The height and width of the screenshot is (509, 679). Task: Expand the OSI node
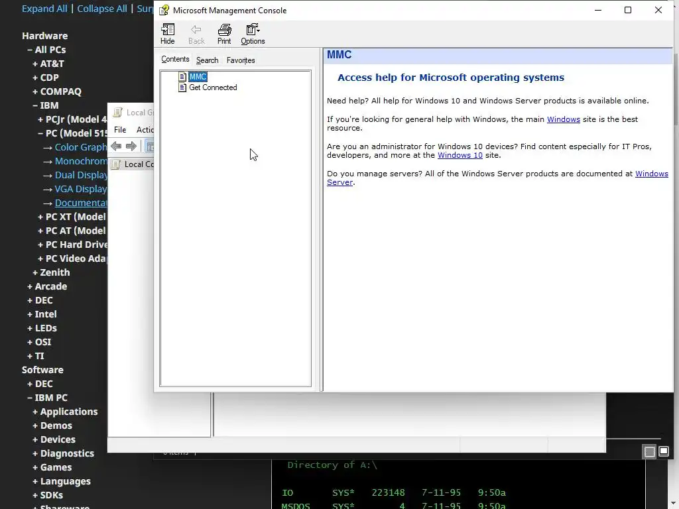39,342
